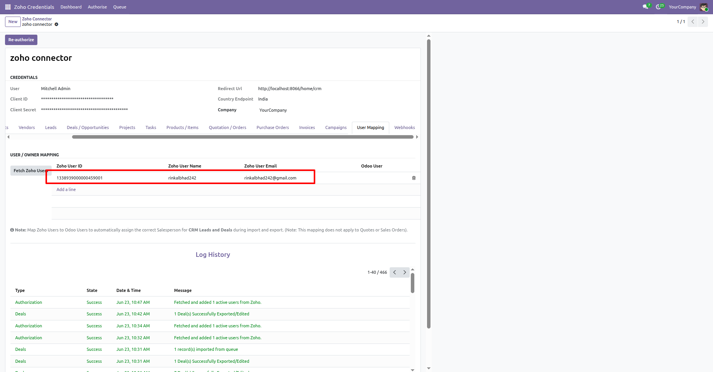Switch to the Leads tab
Screen dimensions: 713x372
(x=51, y=127)
